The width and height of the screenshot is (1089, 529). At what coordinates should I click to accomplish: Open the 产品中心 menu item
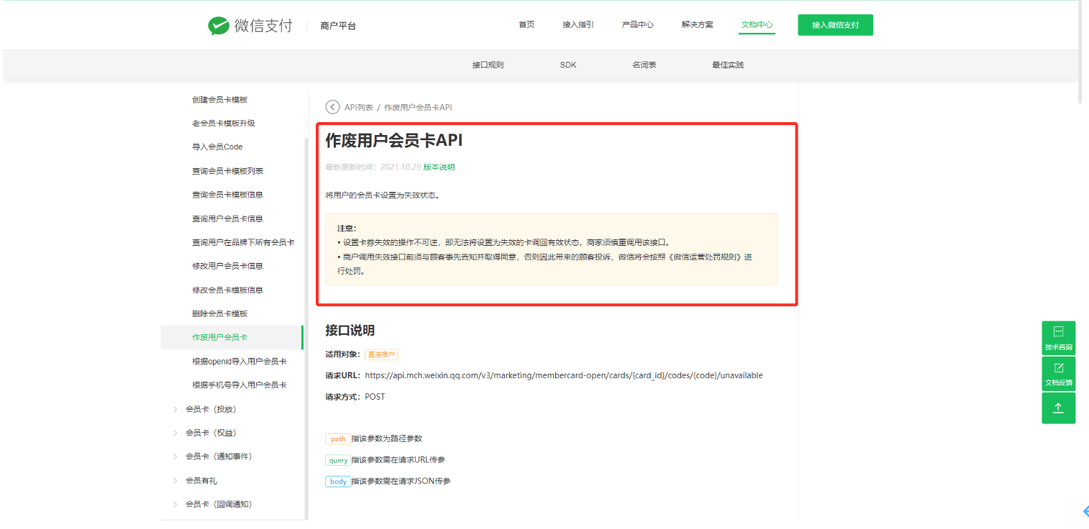638,25
